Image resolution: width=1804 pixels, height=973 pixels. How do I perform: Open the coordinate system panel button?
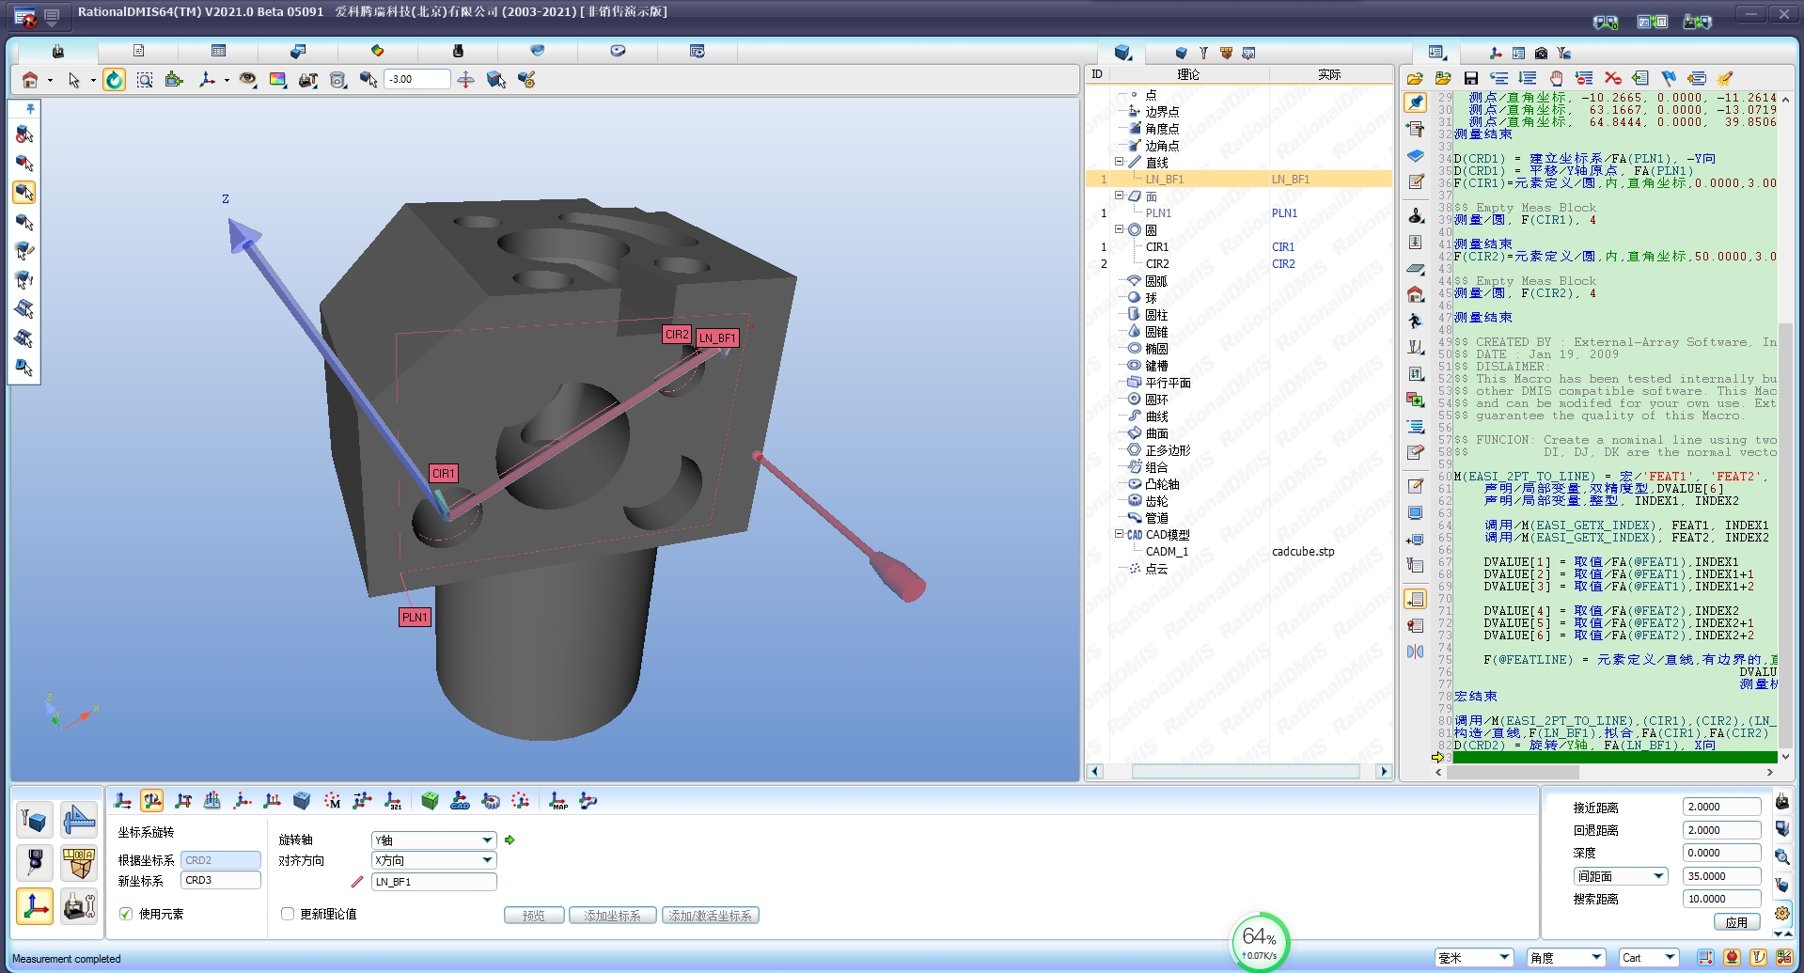click(35, 906)
